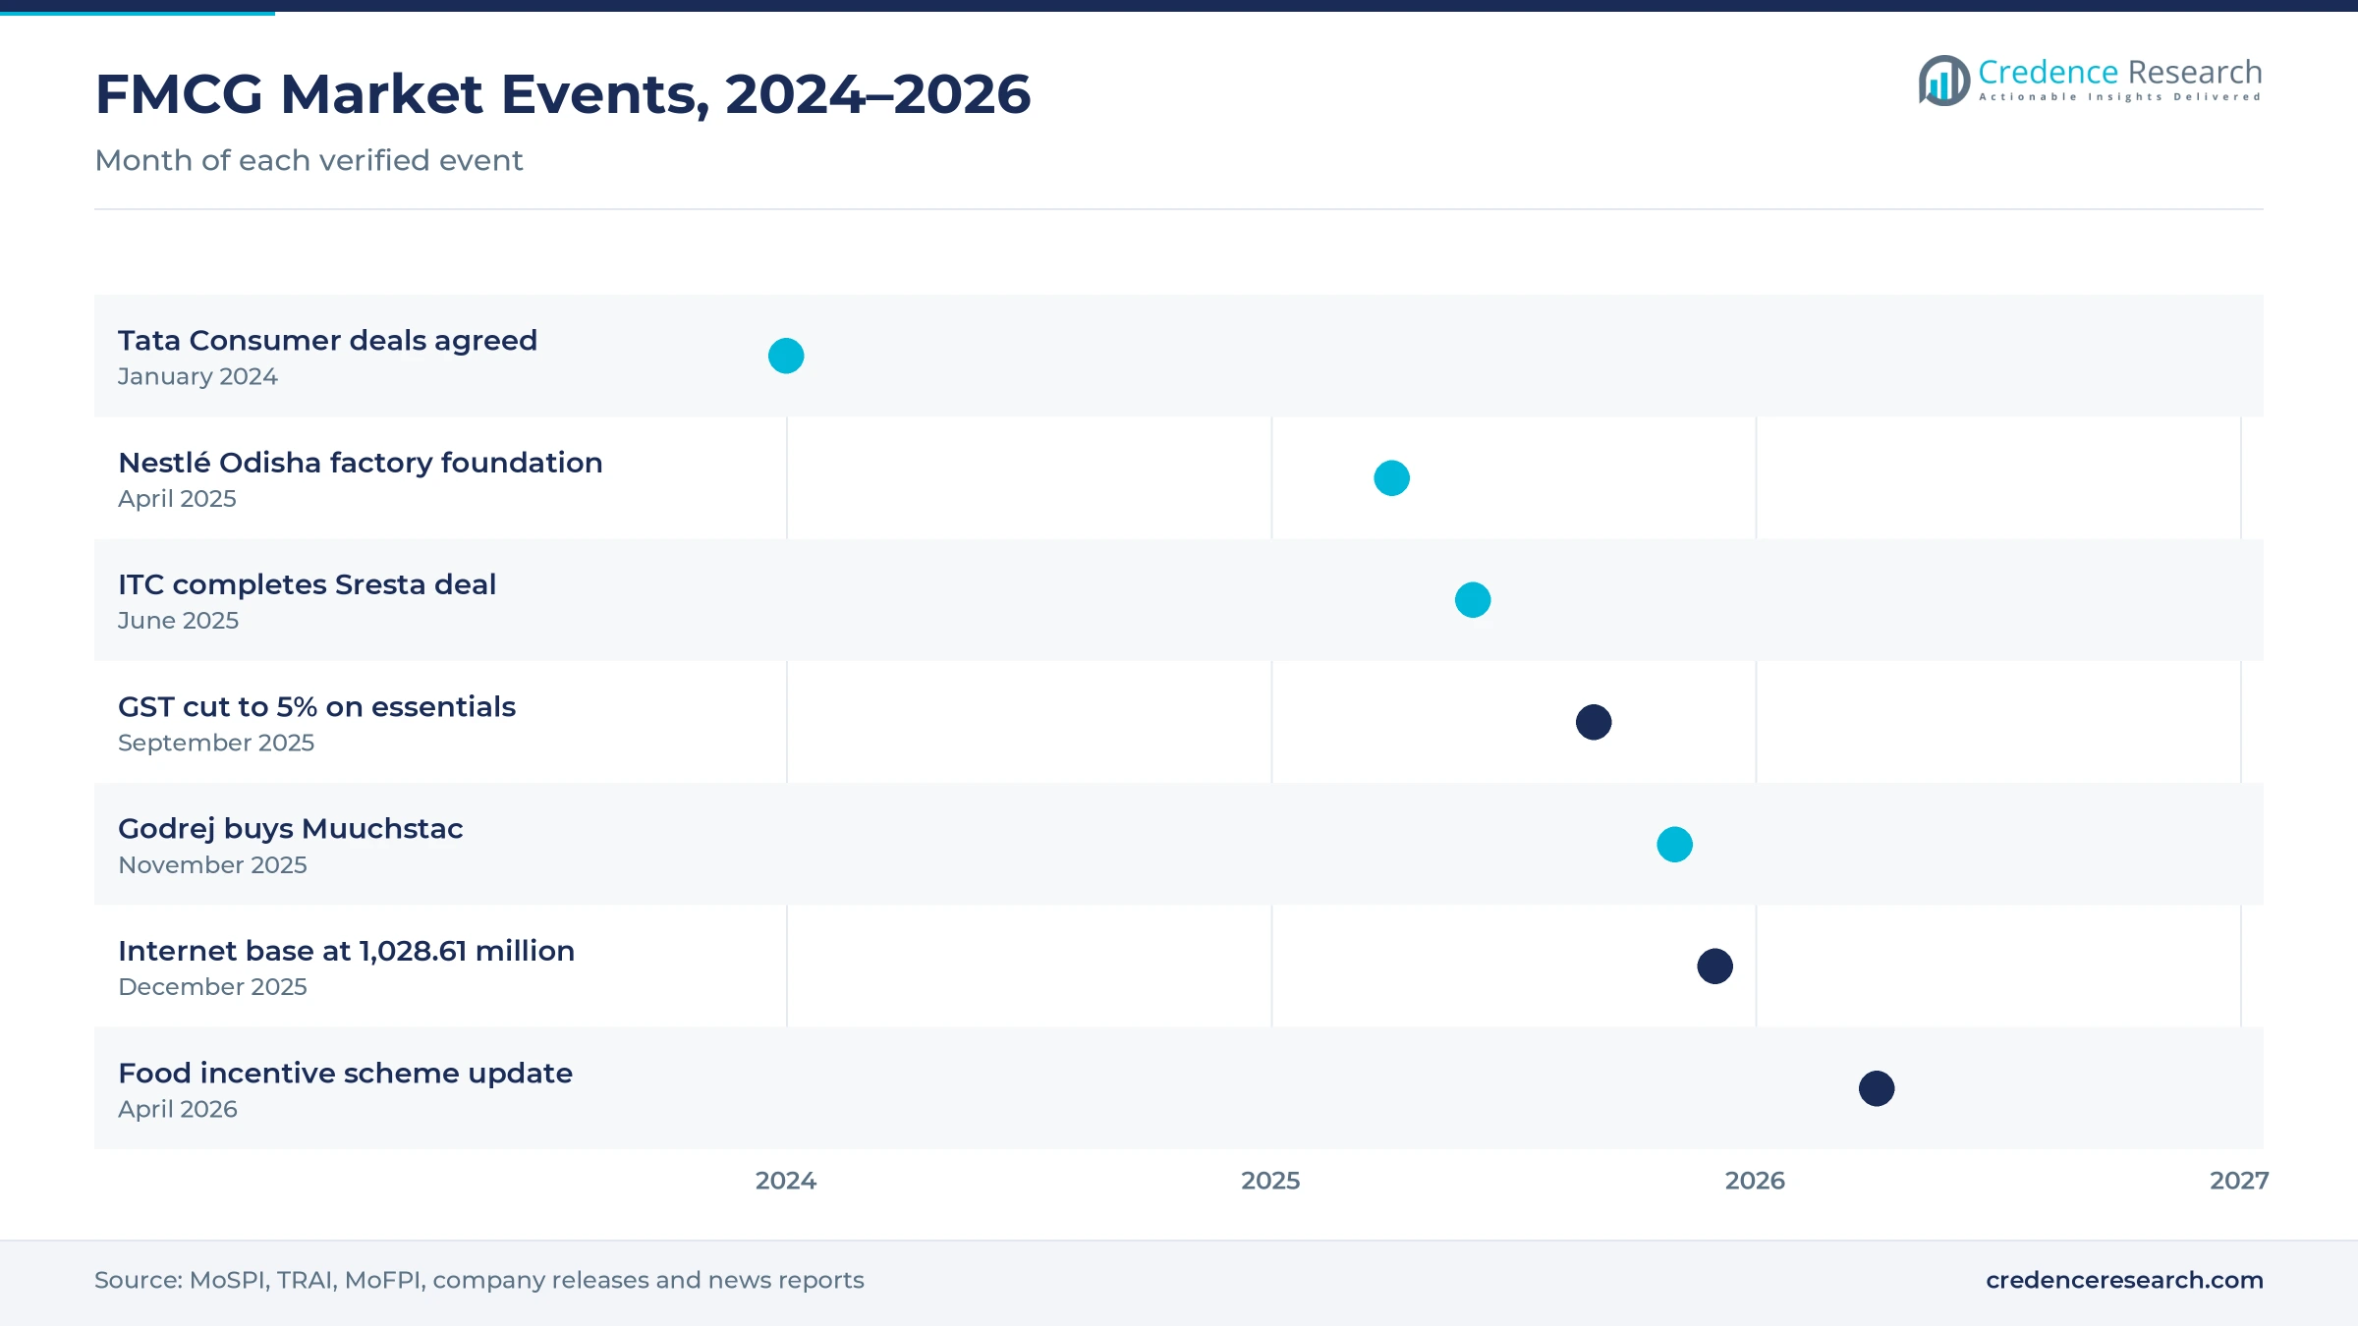Click the 'January 2024' date text
The height and width of the screenshot is (1326, 2358).
coord(197,376)
